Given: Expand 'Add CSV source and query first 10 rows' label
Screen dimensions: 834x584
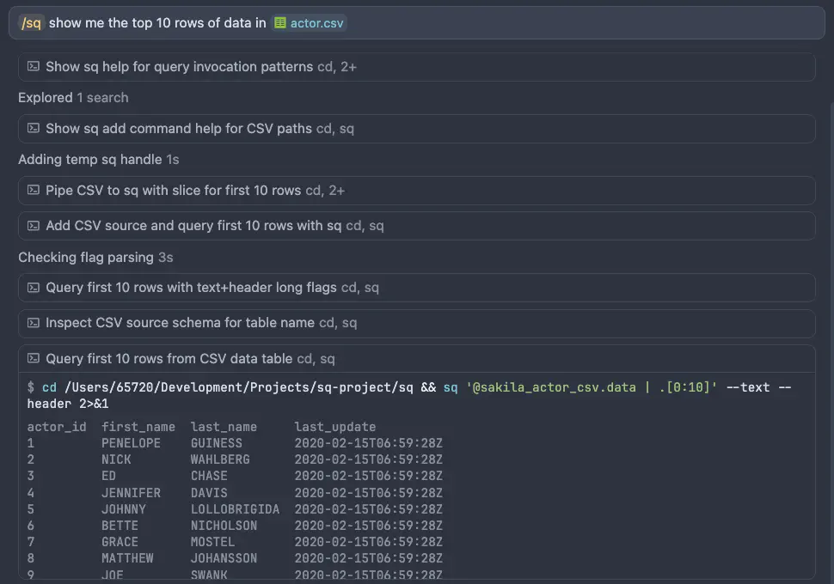Looking at the screenshot, I should tap(193, 226).
